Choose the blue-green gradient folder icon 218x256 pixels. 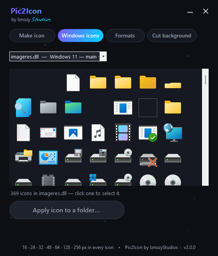(x=73, y=107)
